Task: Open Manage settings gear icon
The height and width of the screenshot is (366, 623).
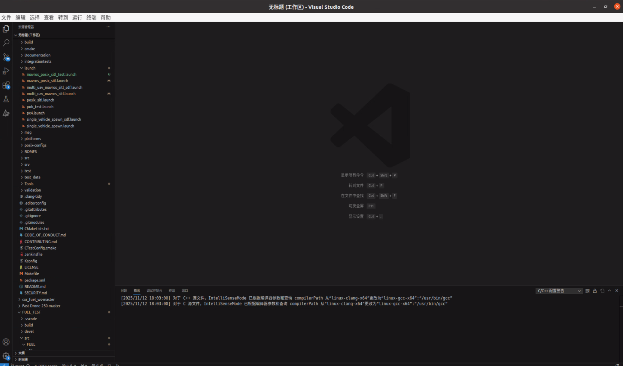Action: [6, 356]
